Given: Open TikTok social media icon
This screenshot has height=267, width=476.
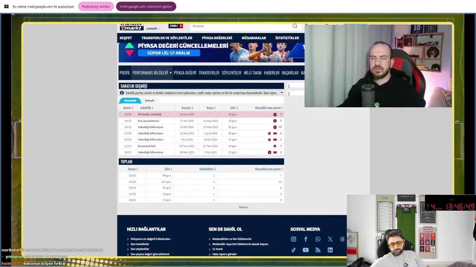Looking at the screenshot, I should 293,250.
